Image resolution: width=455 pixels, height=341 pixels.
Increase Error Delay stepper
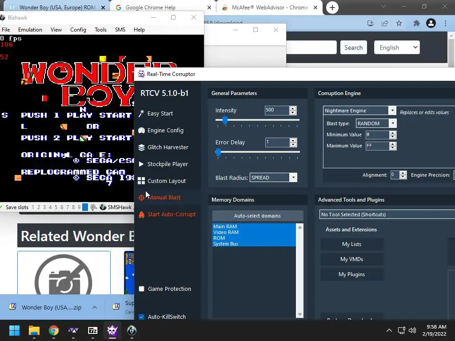(x=293, y=141)
